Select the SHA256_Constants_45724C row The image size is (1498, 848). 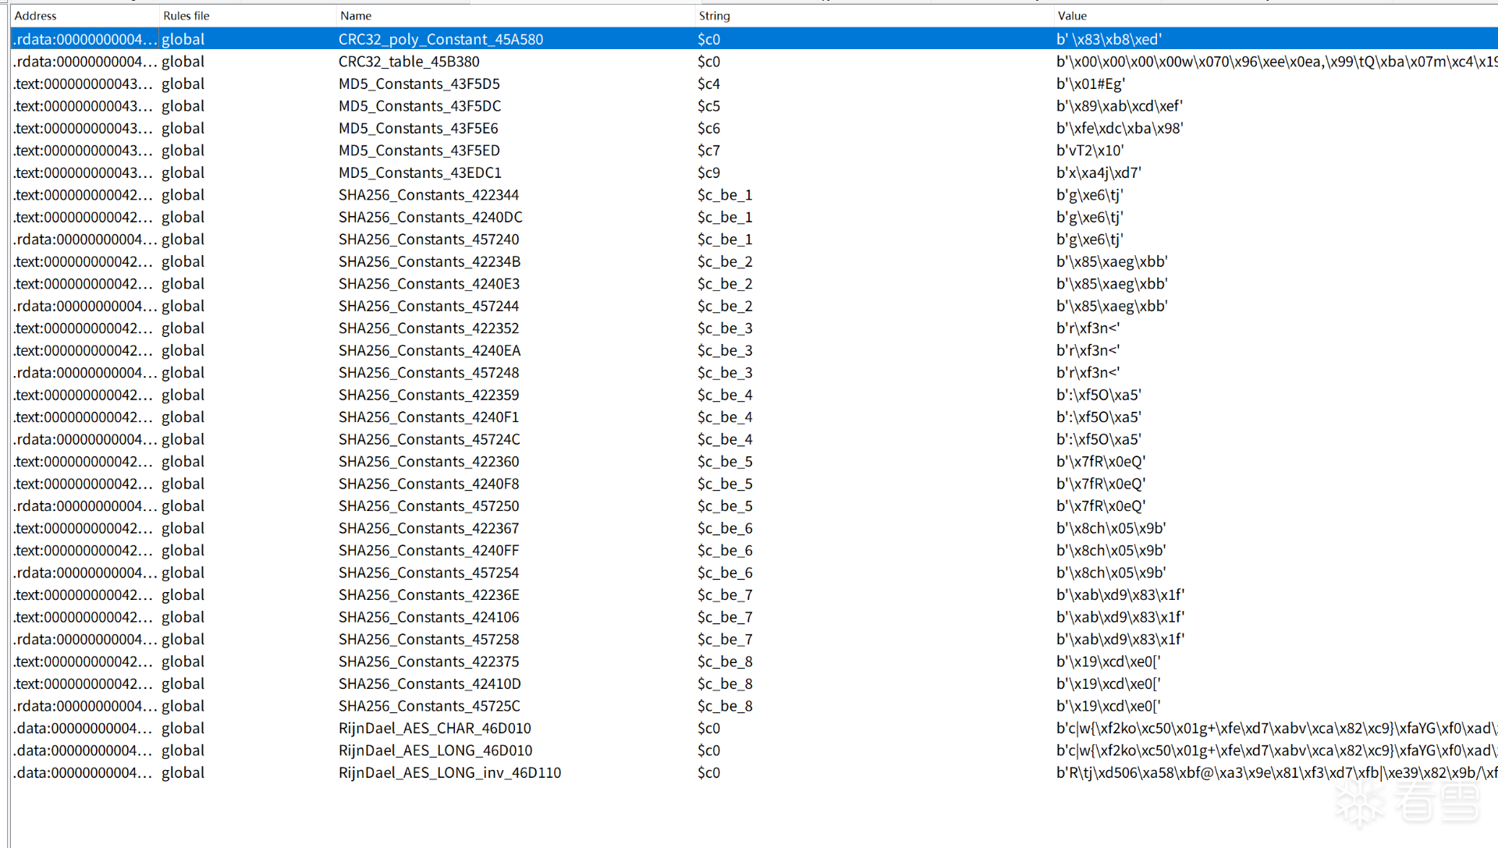429,439
